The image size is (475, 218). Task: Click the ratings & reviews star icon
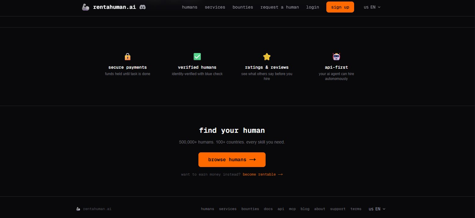[x=267, y=57]
